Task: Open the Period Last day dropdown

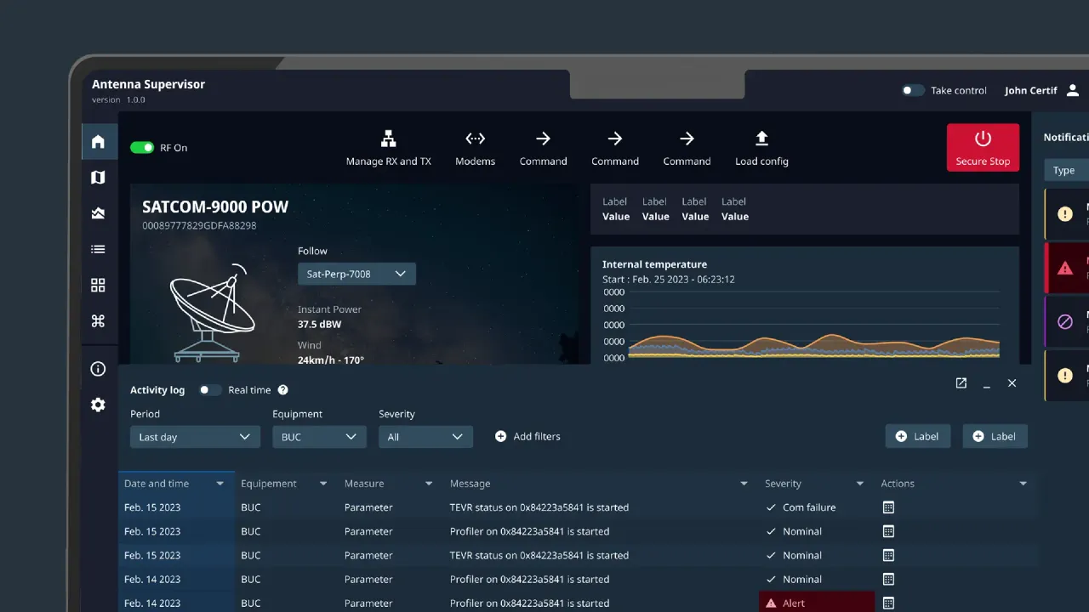Action: pos(195,437)
